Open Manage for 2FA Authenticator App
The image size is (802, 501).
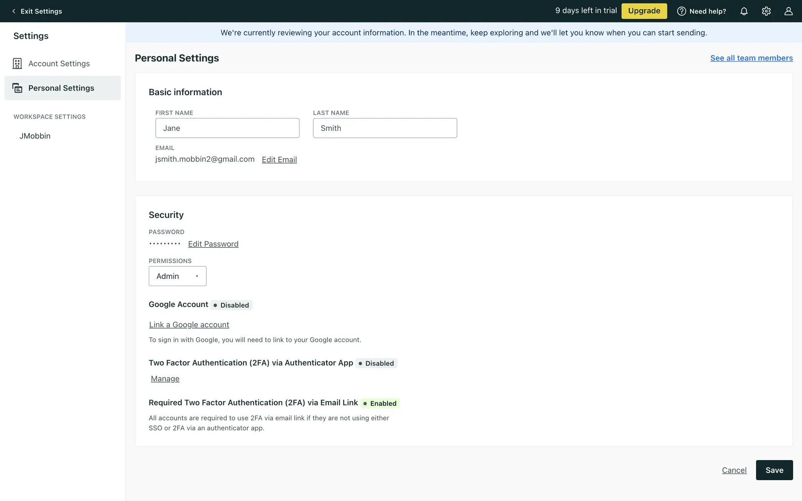coord(165,379)
